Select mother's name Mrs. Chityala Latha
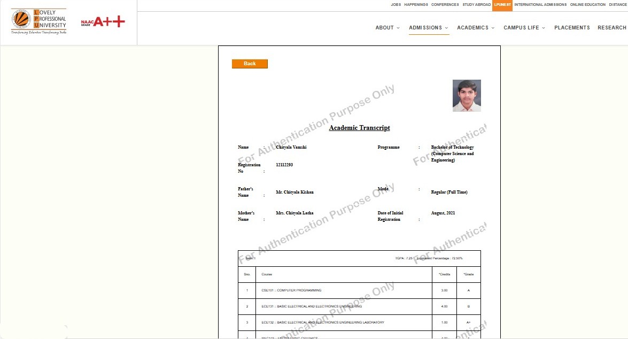Screen dimensions: 628x339 pyautogui.click(x=295, y=213)
